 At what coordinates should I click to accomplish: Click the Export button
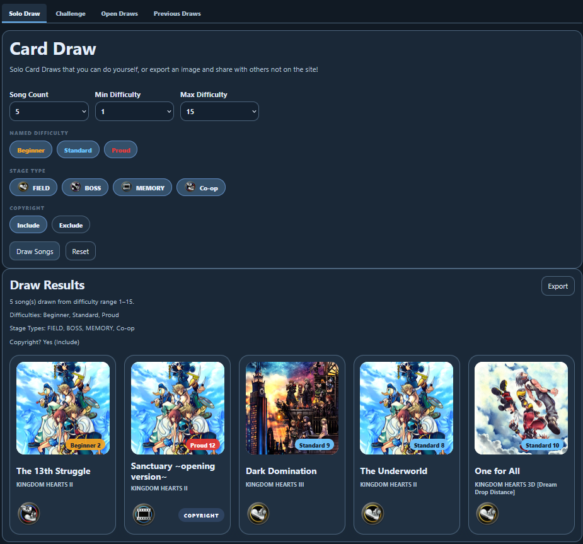coord(558,286)
